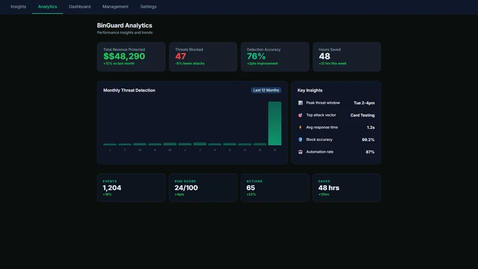
Task: Click the O month label on the chart axis
Action: point(245,150)
